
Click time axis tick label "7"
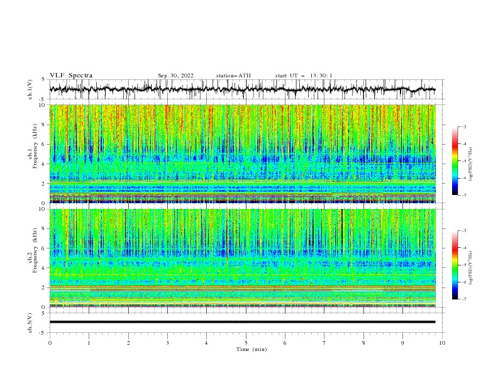pyautogui.click(x=324, y=343)
